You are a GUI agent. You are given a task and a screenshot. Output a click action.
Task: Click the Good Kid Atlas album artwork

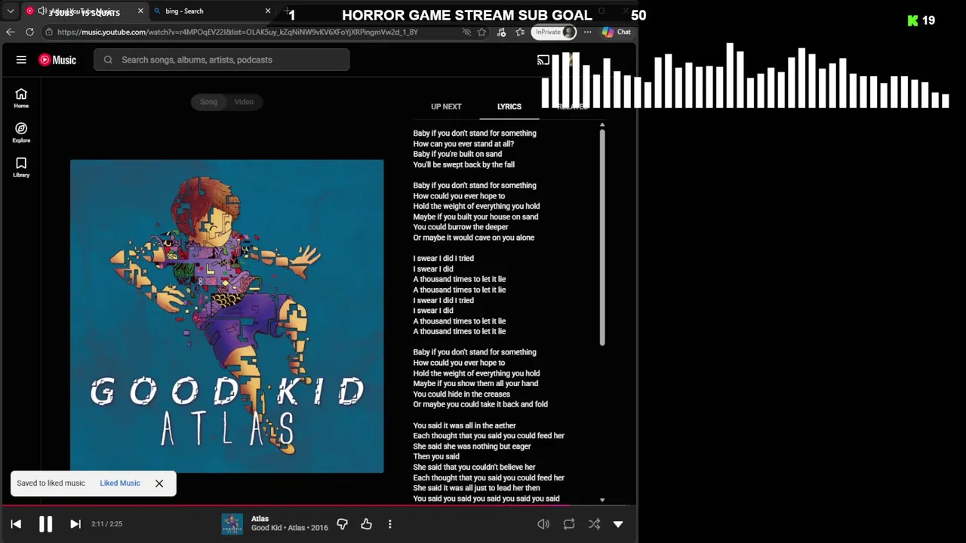tap(226, 316)
